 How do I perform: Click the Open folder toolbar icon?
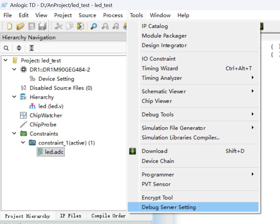[20, 26]
